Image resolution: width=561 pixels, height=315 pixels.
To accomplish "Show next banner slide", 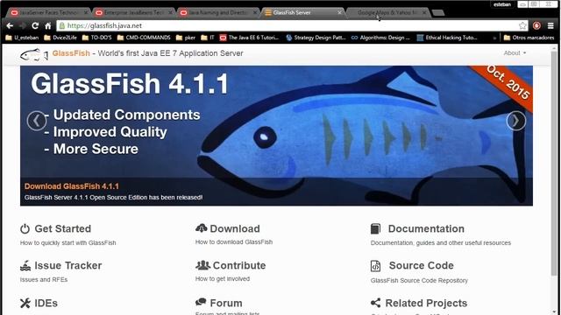I will click(x=516, y=121).
